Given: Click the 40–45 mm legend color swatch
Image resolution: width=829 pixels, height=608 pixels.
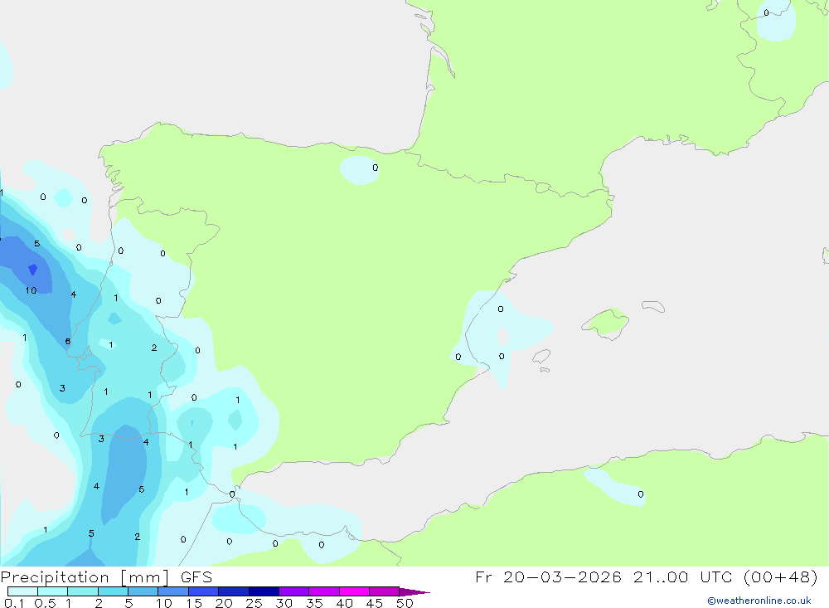Looking at the screenshot, I should [x=354, y=591].
